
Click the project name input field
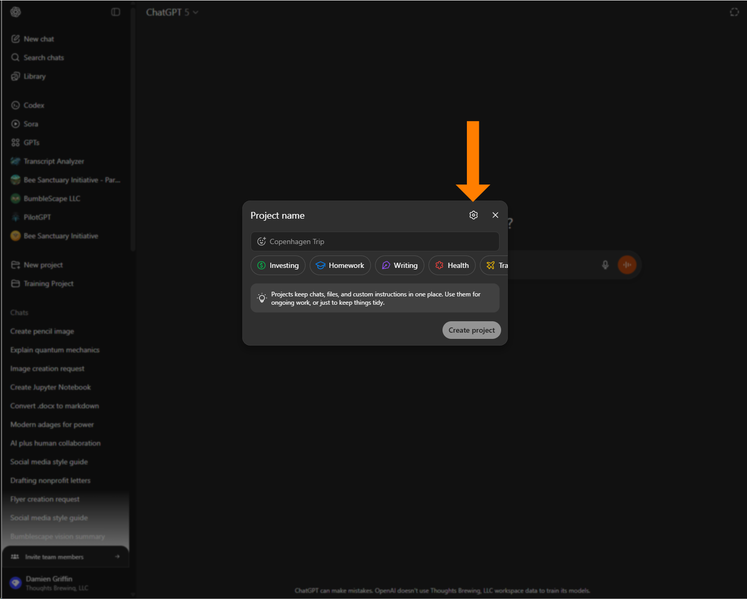pos(375,241)
